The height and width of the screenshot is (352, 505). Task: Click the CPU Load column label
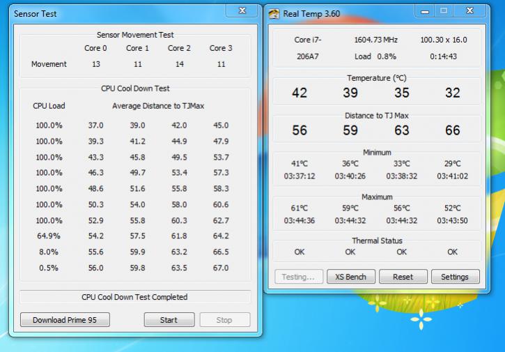point(49,106)
